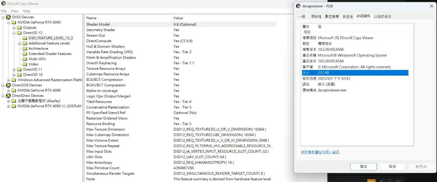437x182 pixels.
Task: Collapse the Direct3D 12 node
Action: 14,33
